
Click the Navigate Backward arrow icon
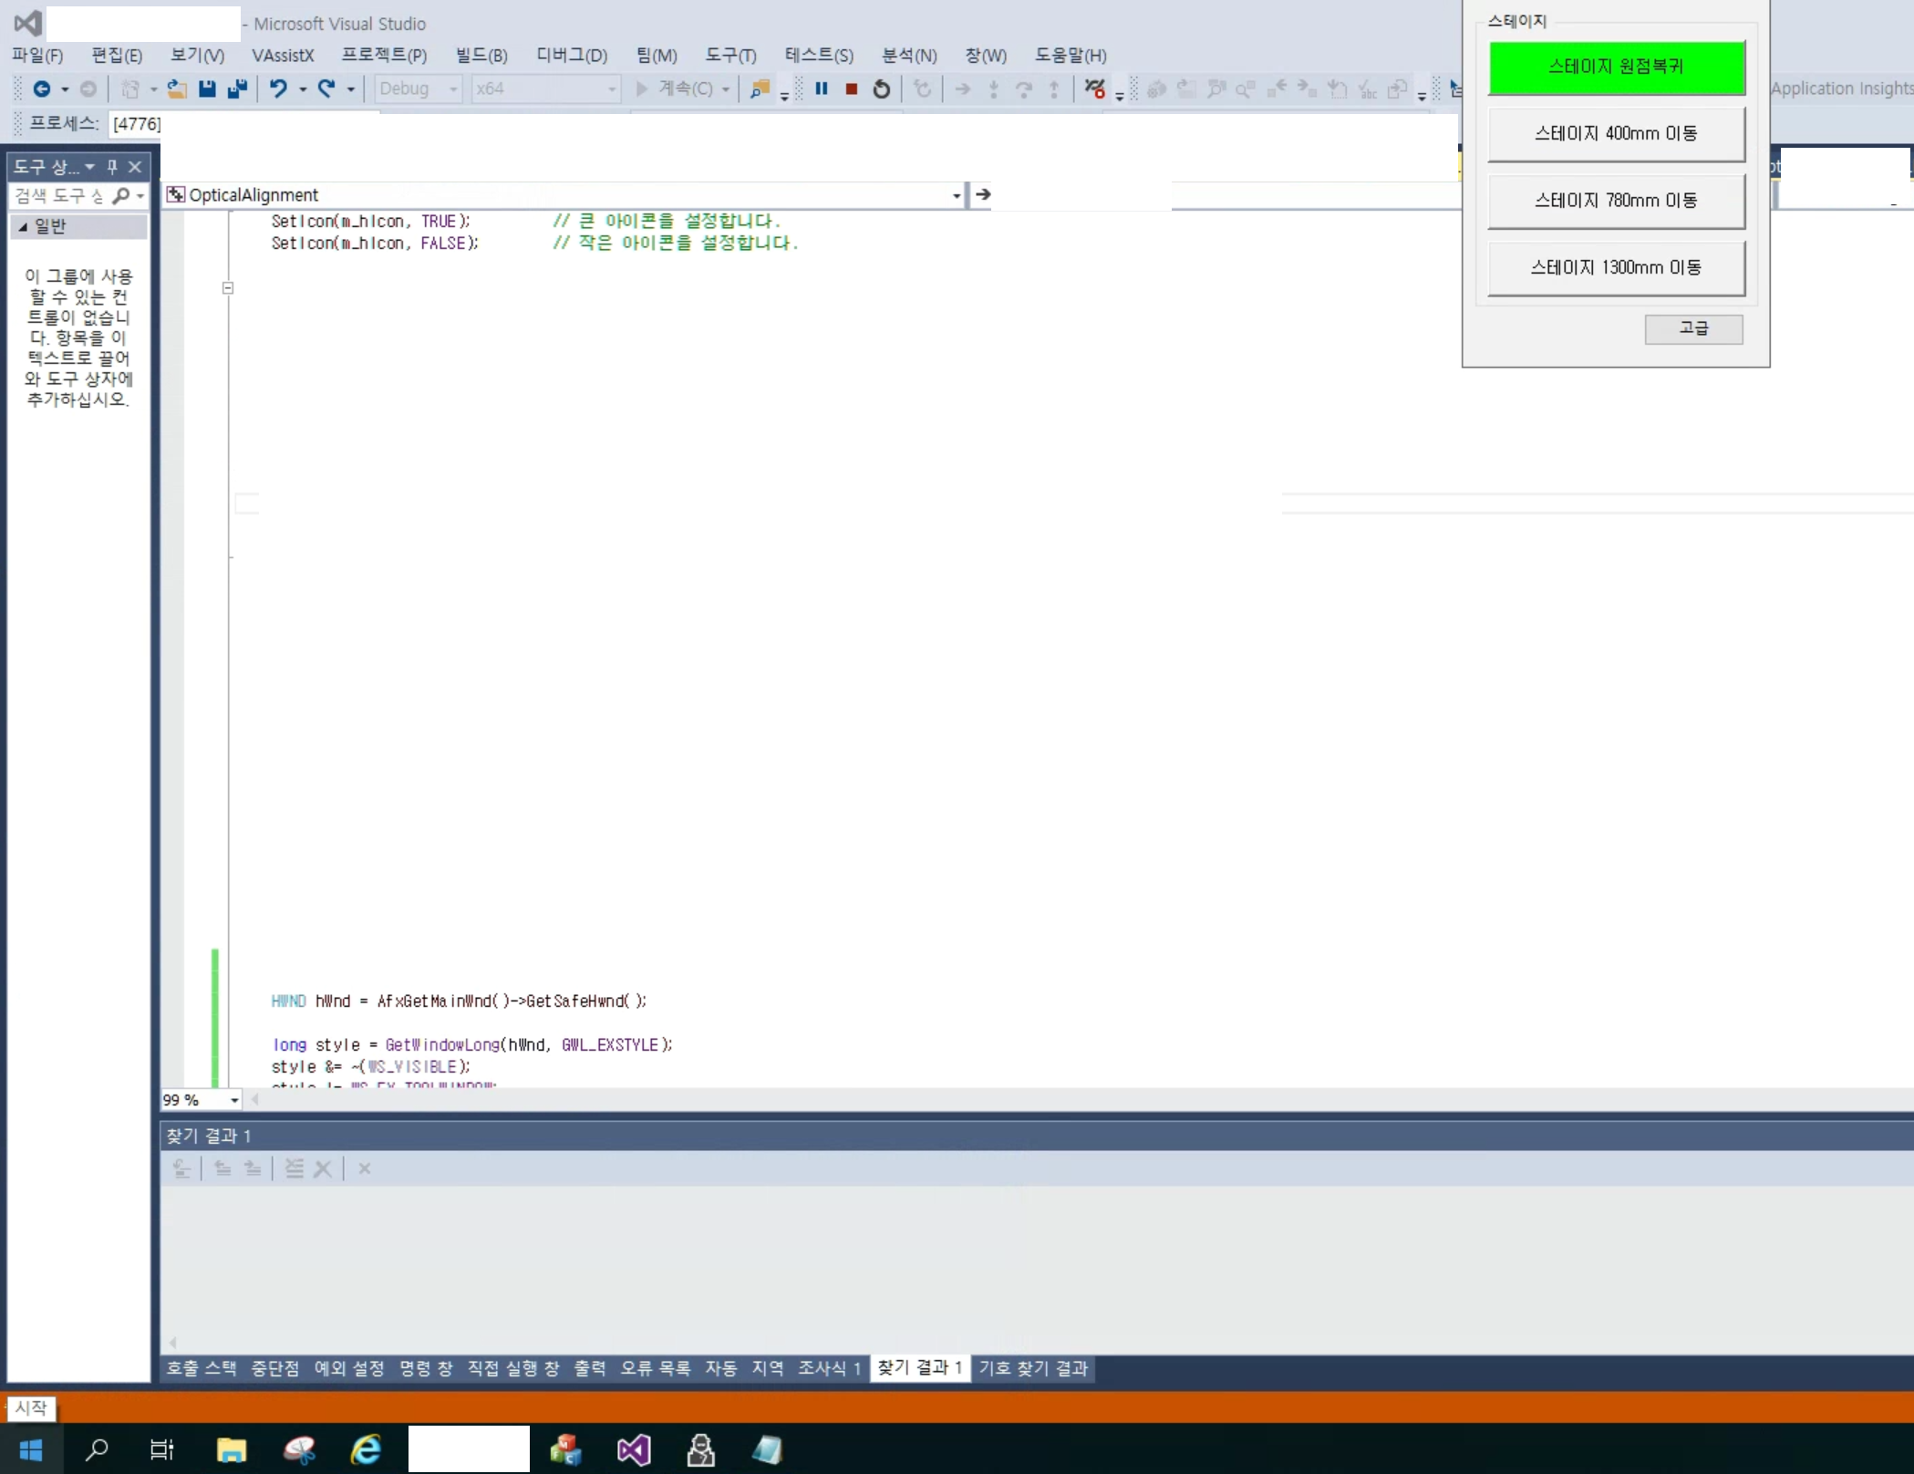[x=41, y=88]
